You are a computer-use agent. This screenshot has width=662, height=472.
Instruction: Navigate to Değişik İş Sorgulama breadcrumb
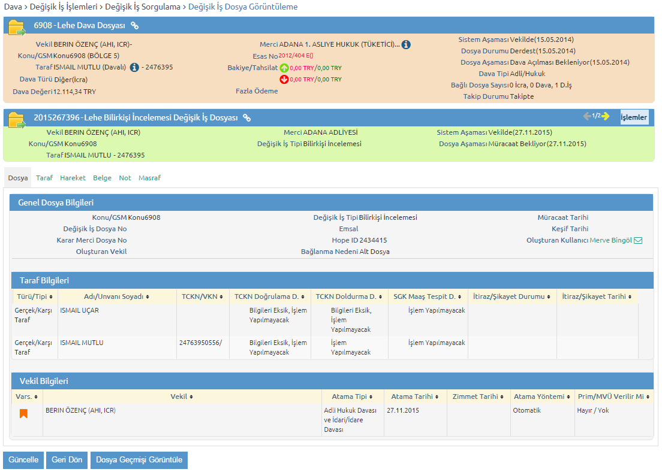(x=143, y=7)
